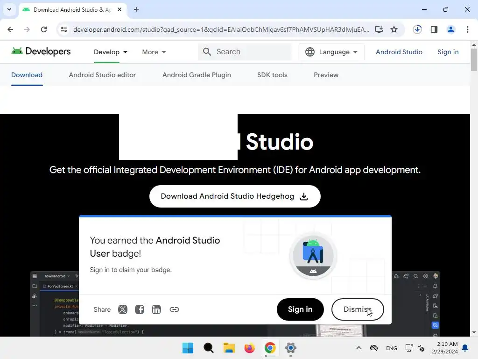Click the browser address bar URL
The image size is (478, 359).
[x=221, y=29]
